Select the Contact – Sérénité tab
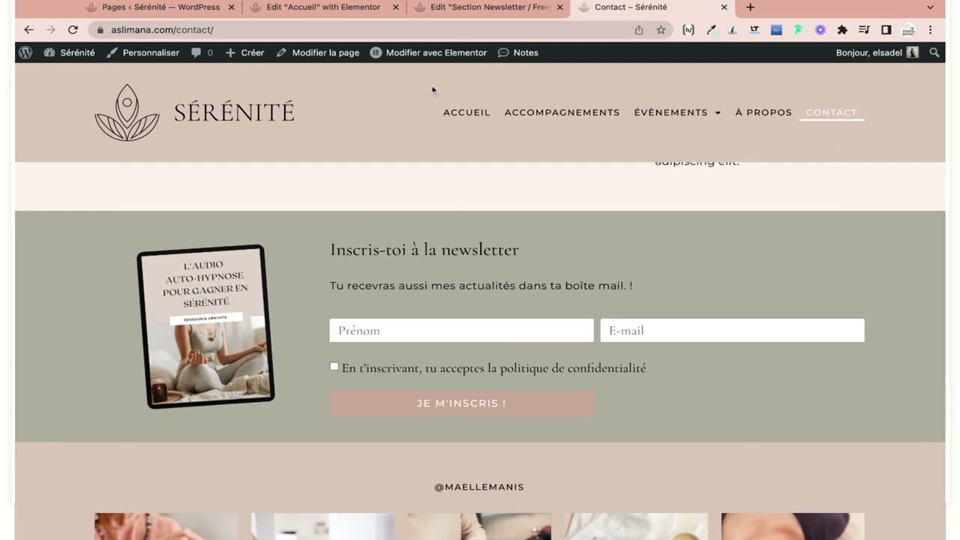 click(x=652, y=7)
